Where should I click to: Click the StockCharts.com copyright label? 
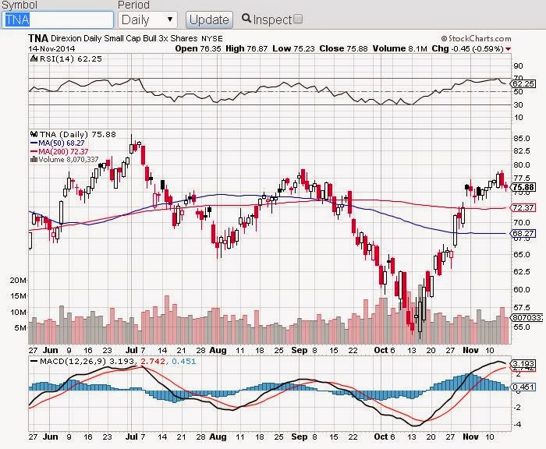(x=476, y=38)
